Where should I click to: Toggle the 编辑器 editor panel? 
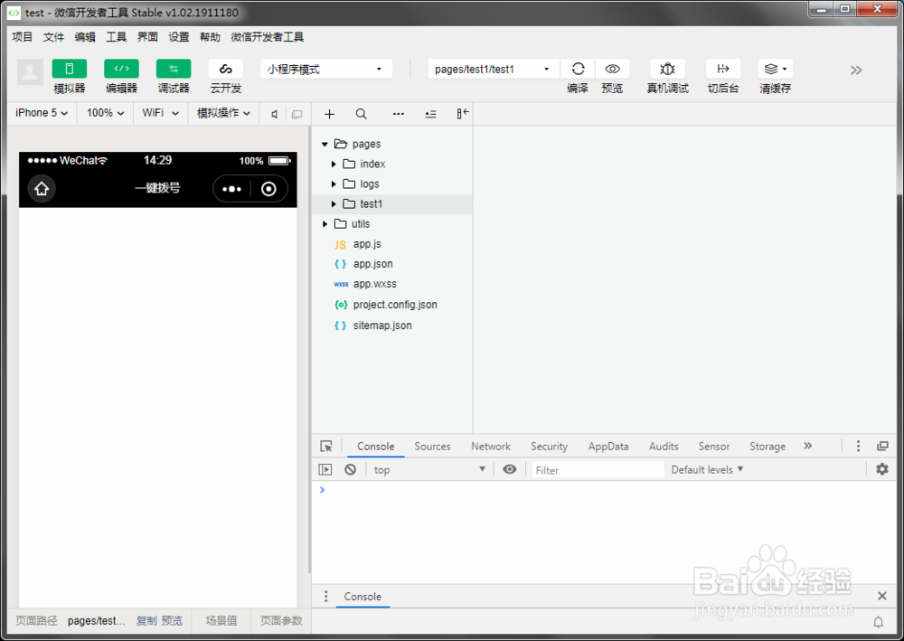pyautogui.click(x=121, y=69)
